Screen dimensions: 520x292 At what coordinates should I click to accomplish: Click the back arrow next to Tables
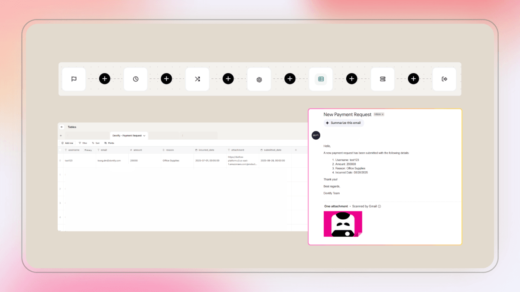click(62, 127)
